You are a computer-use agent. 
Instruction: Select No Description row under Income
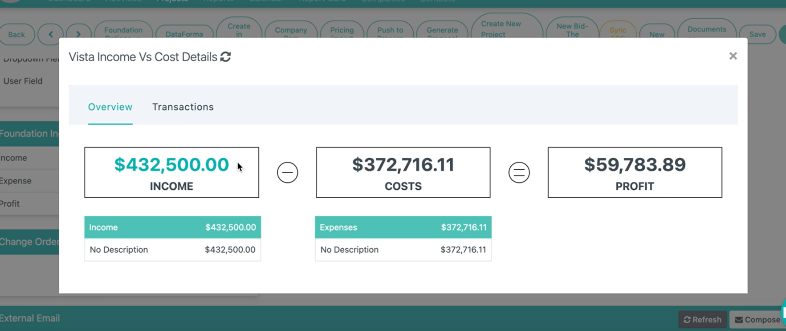(x=173, y=250)
